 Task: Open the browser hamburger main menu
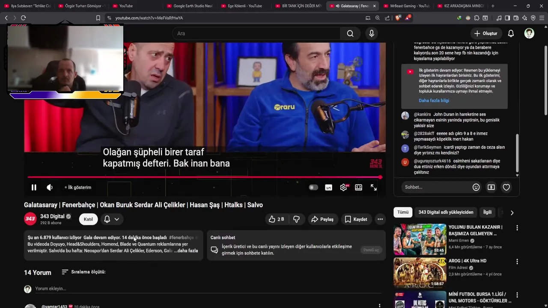click(542, 18)
